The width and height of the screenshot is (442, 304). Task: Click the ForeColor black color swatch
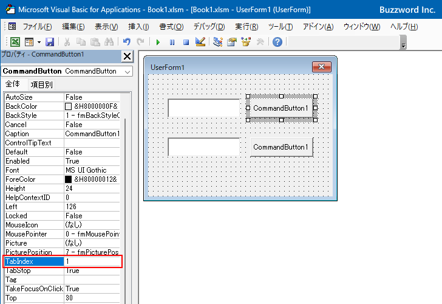pyautogui.click(x=68, y=179)
